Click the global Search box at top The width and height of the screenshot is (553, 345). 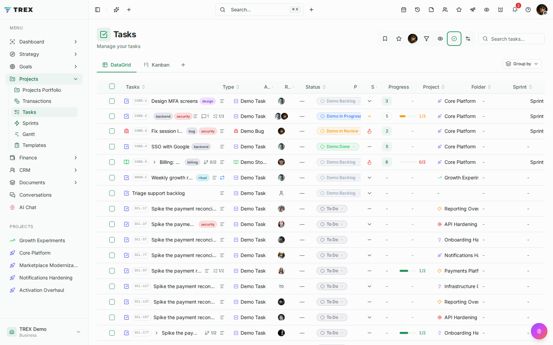click(260, 10)
